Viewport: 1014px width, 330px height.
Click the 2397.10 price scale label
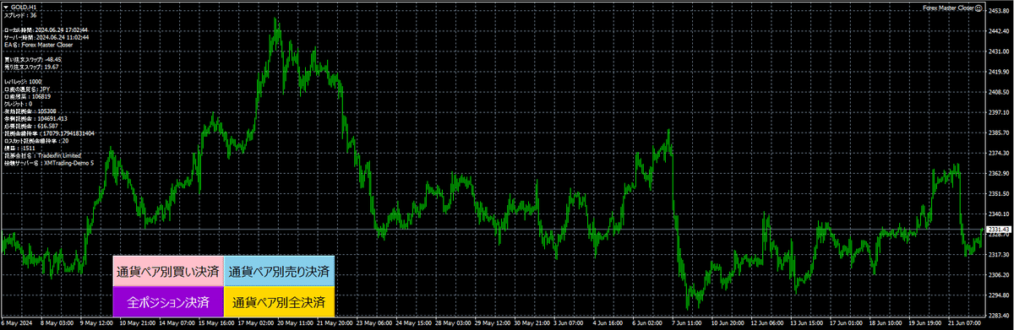pyautogui.click(x=1000, y=113)
